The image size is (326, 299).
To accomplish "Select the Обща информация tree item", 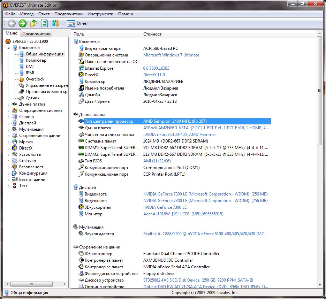I will (41, 54).
